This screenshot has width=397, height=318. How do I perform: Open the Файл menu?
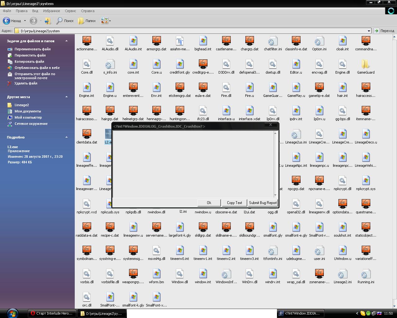[x=7, y=11]
